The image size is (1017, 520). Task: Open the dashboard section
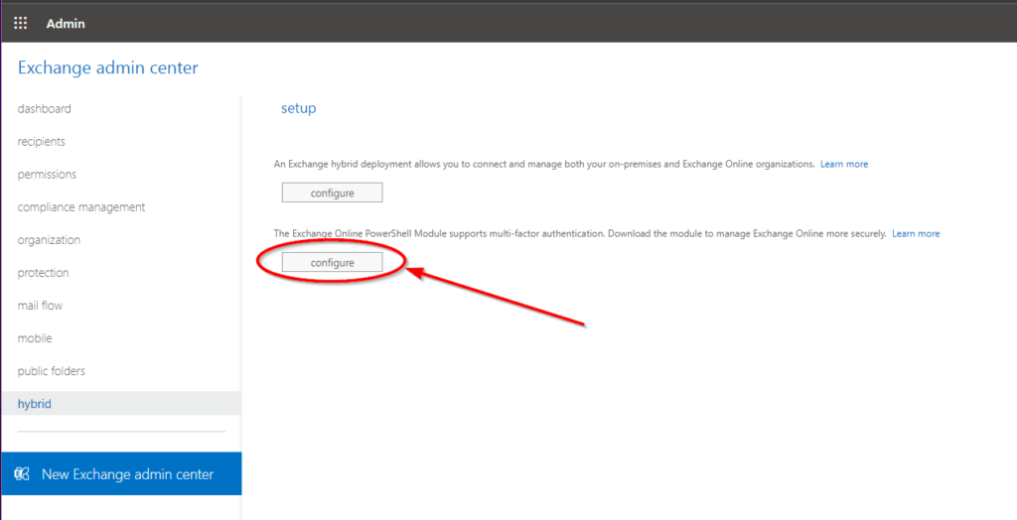[44, 109]
